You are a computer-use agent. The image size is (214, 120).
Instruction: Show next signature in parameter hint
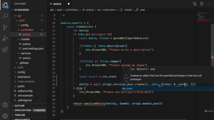point(126,81)
